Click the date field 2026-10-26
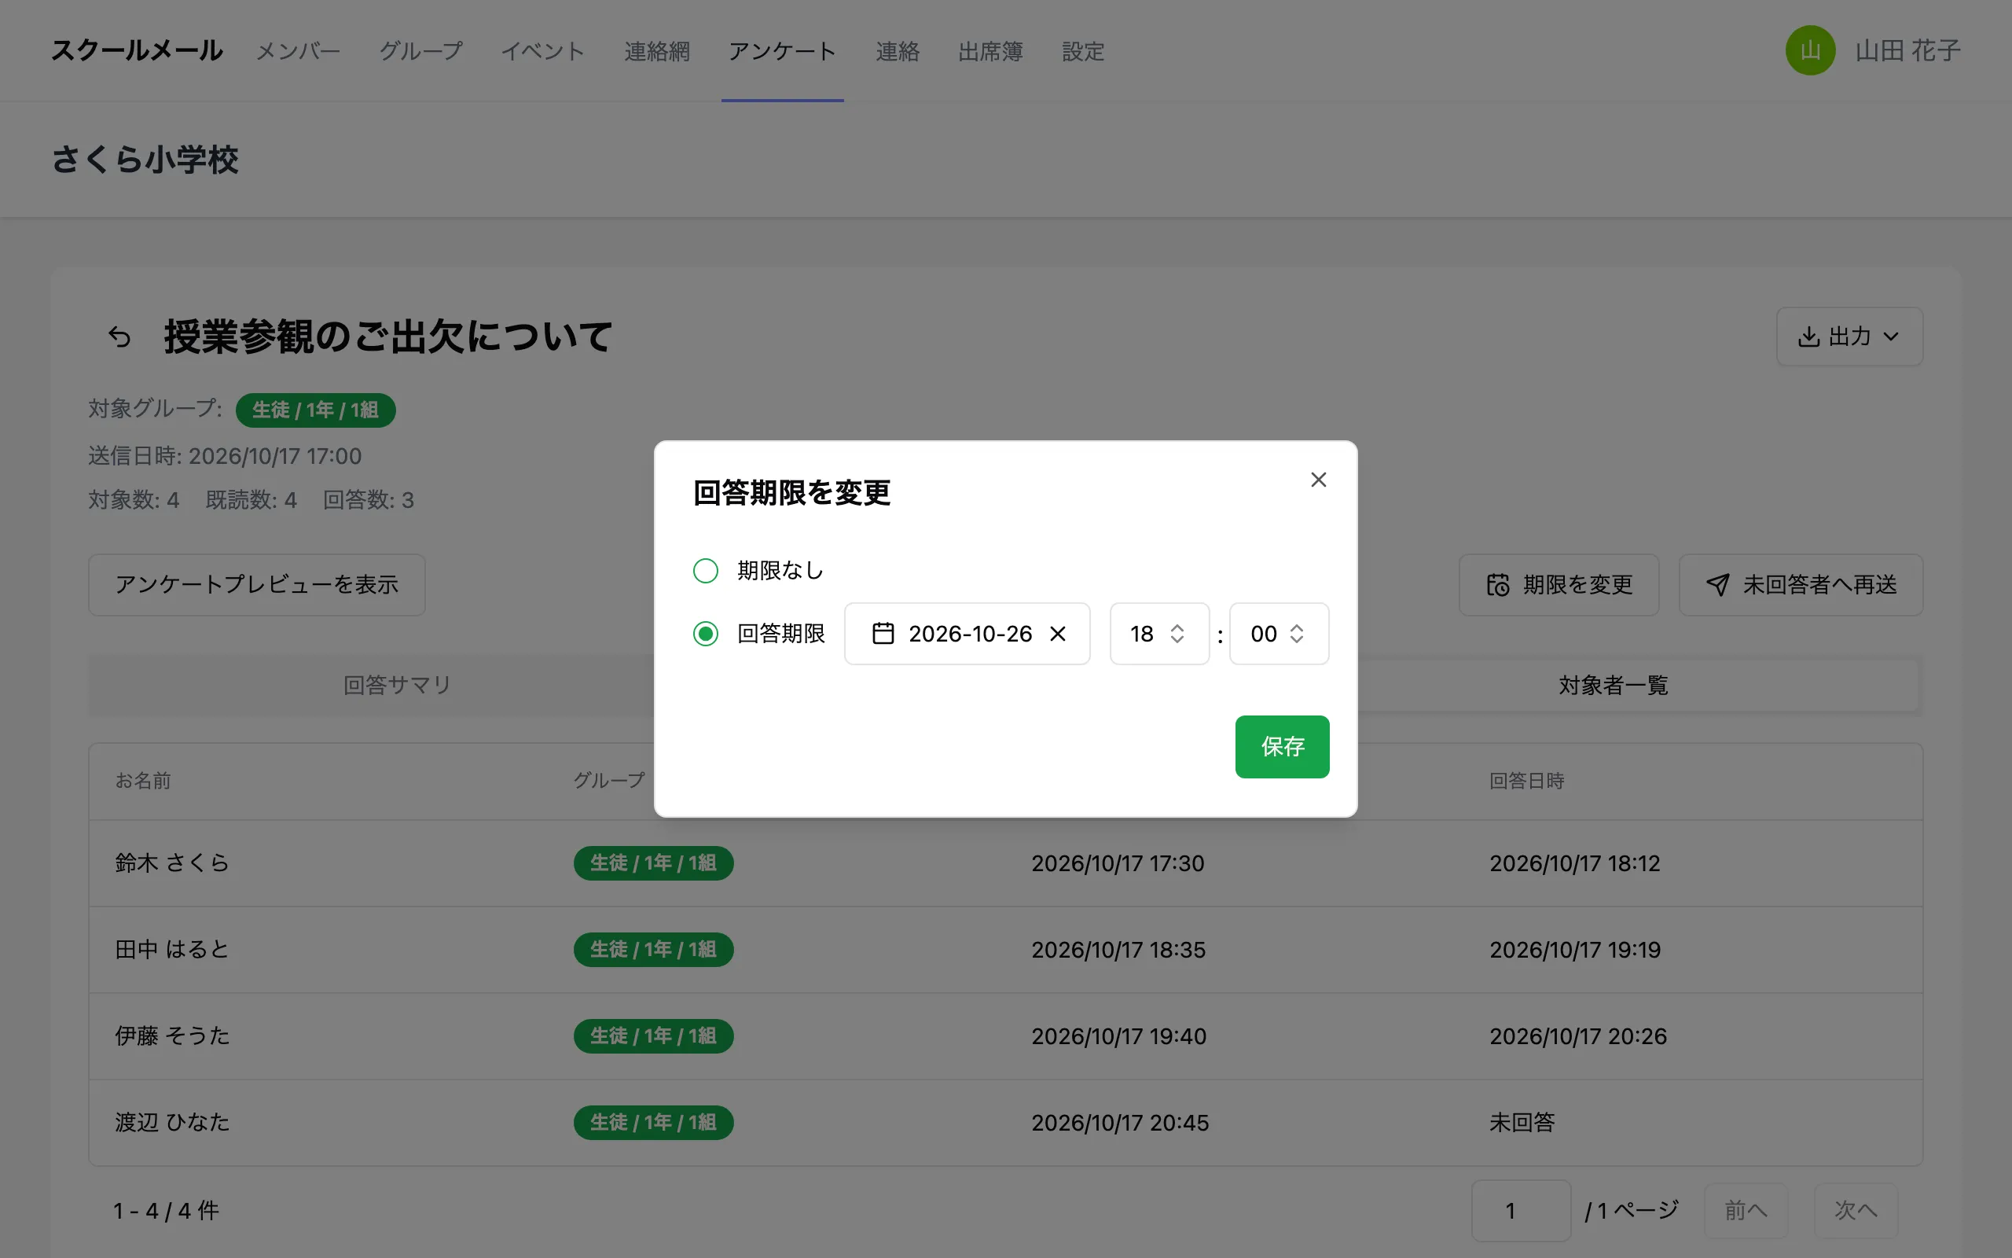The height and width of the screenshot is (1258, 2012). (967, 634)
